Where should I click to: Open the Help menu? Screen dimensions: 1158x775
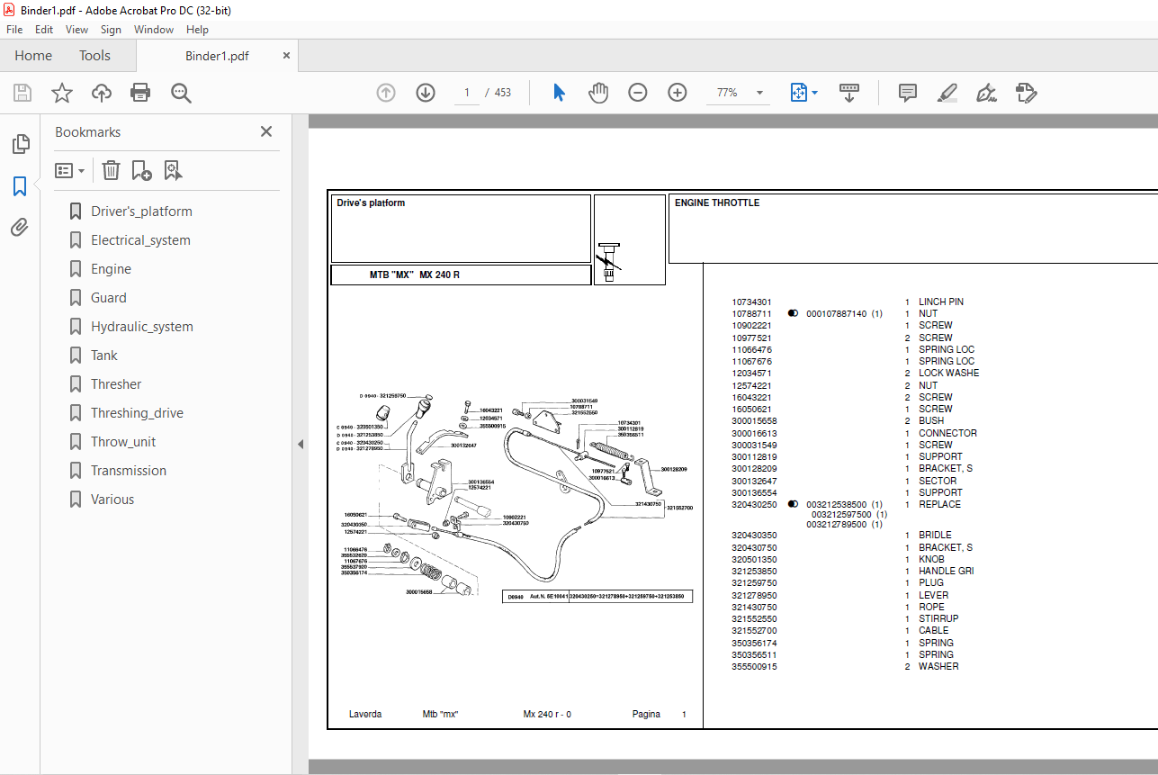click(197, 30)
